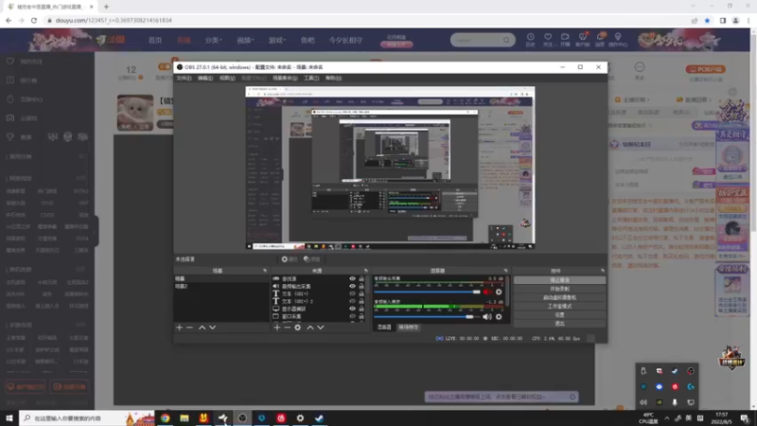Toggle visibility eye of the first source
The image size is (757, 426).
click(x=352, y=278)
